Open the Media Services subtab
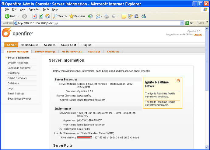This screenshot has width=210, height=150. [72, 52]
